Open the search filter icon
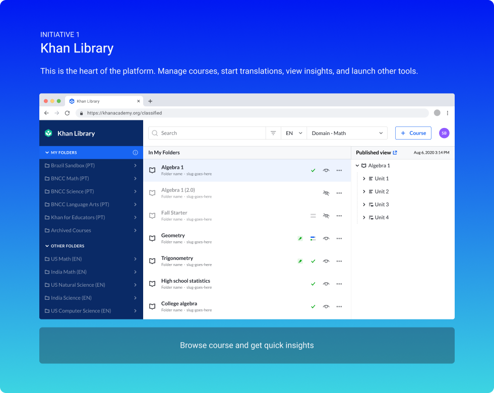494x393 pixels. point(273,133)
